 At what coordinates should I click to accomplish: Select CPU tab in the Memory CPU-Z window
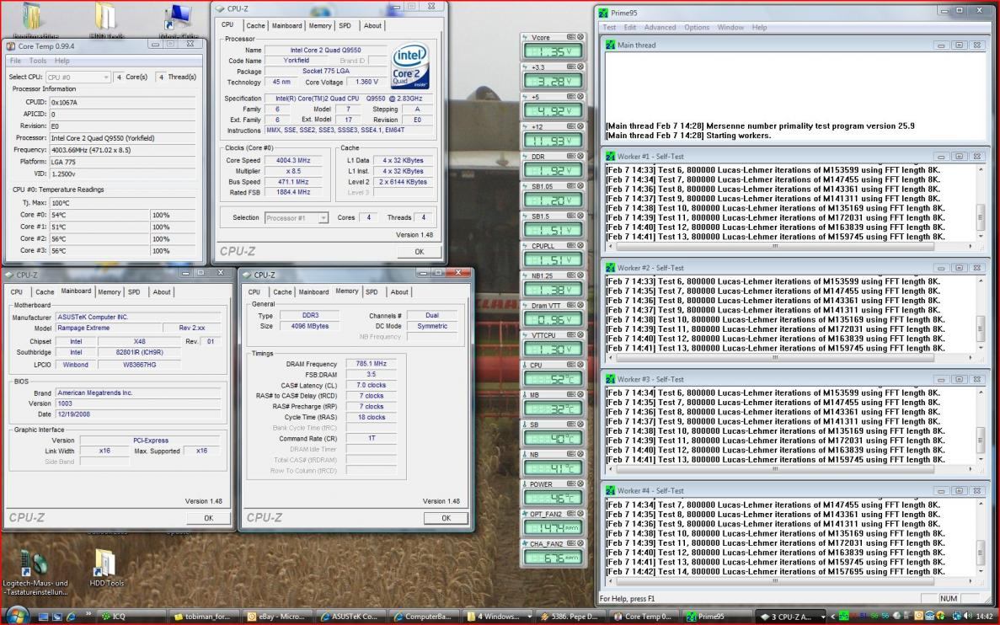pos(254,291)
